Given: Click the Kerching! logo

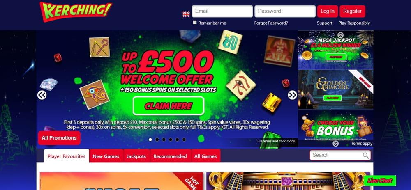Looking at the screenshot, I should tap(76, 11).
